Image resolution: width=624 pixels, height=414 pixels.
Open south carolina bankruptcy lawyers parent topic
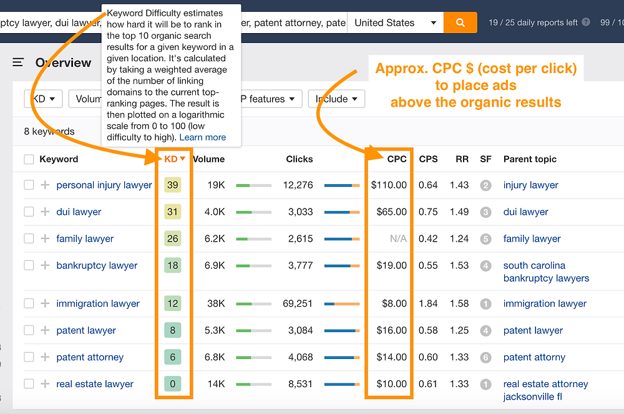[546, 272]
